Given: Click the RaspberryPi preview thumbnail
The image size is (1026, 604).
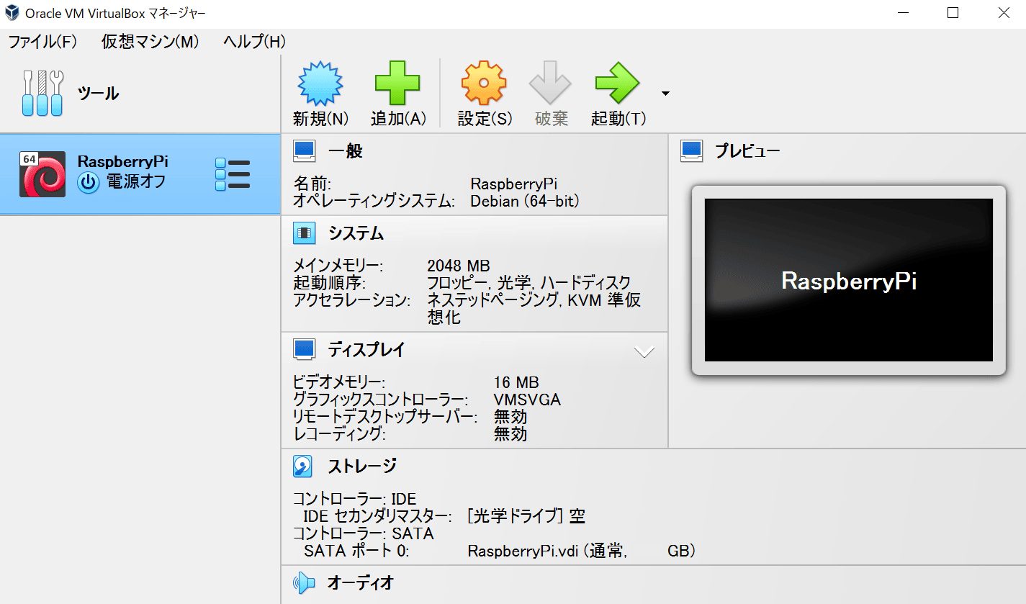Looking at the screenshot, I should (x=848, y=280).
